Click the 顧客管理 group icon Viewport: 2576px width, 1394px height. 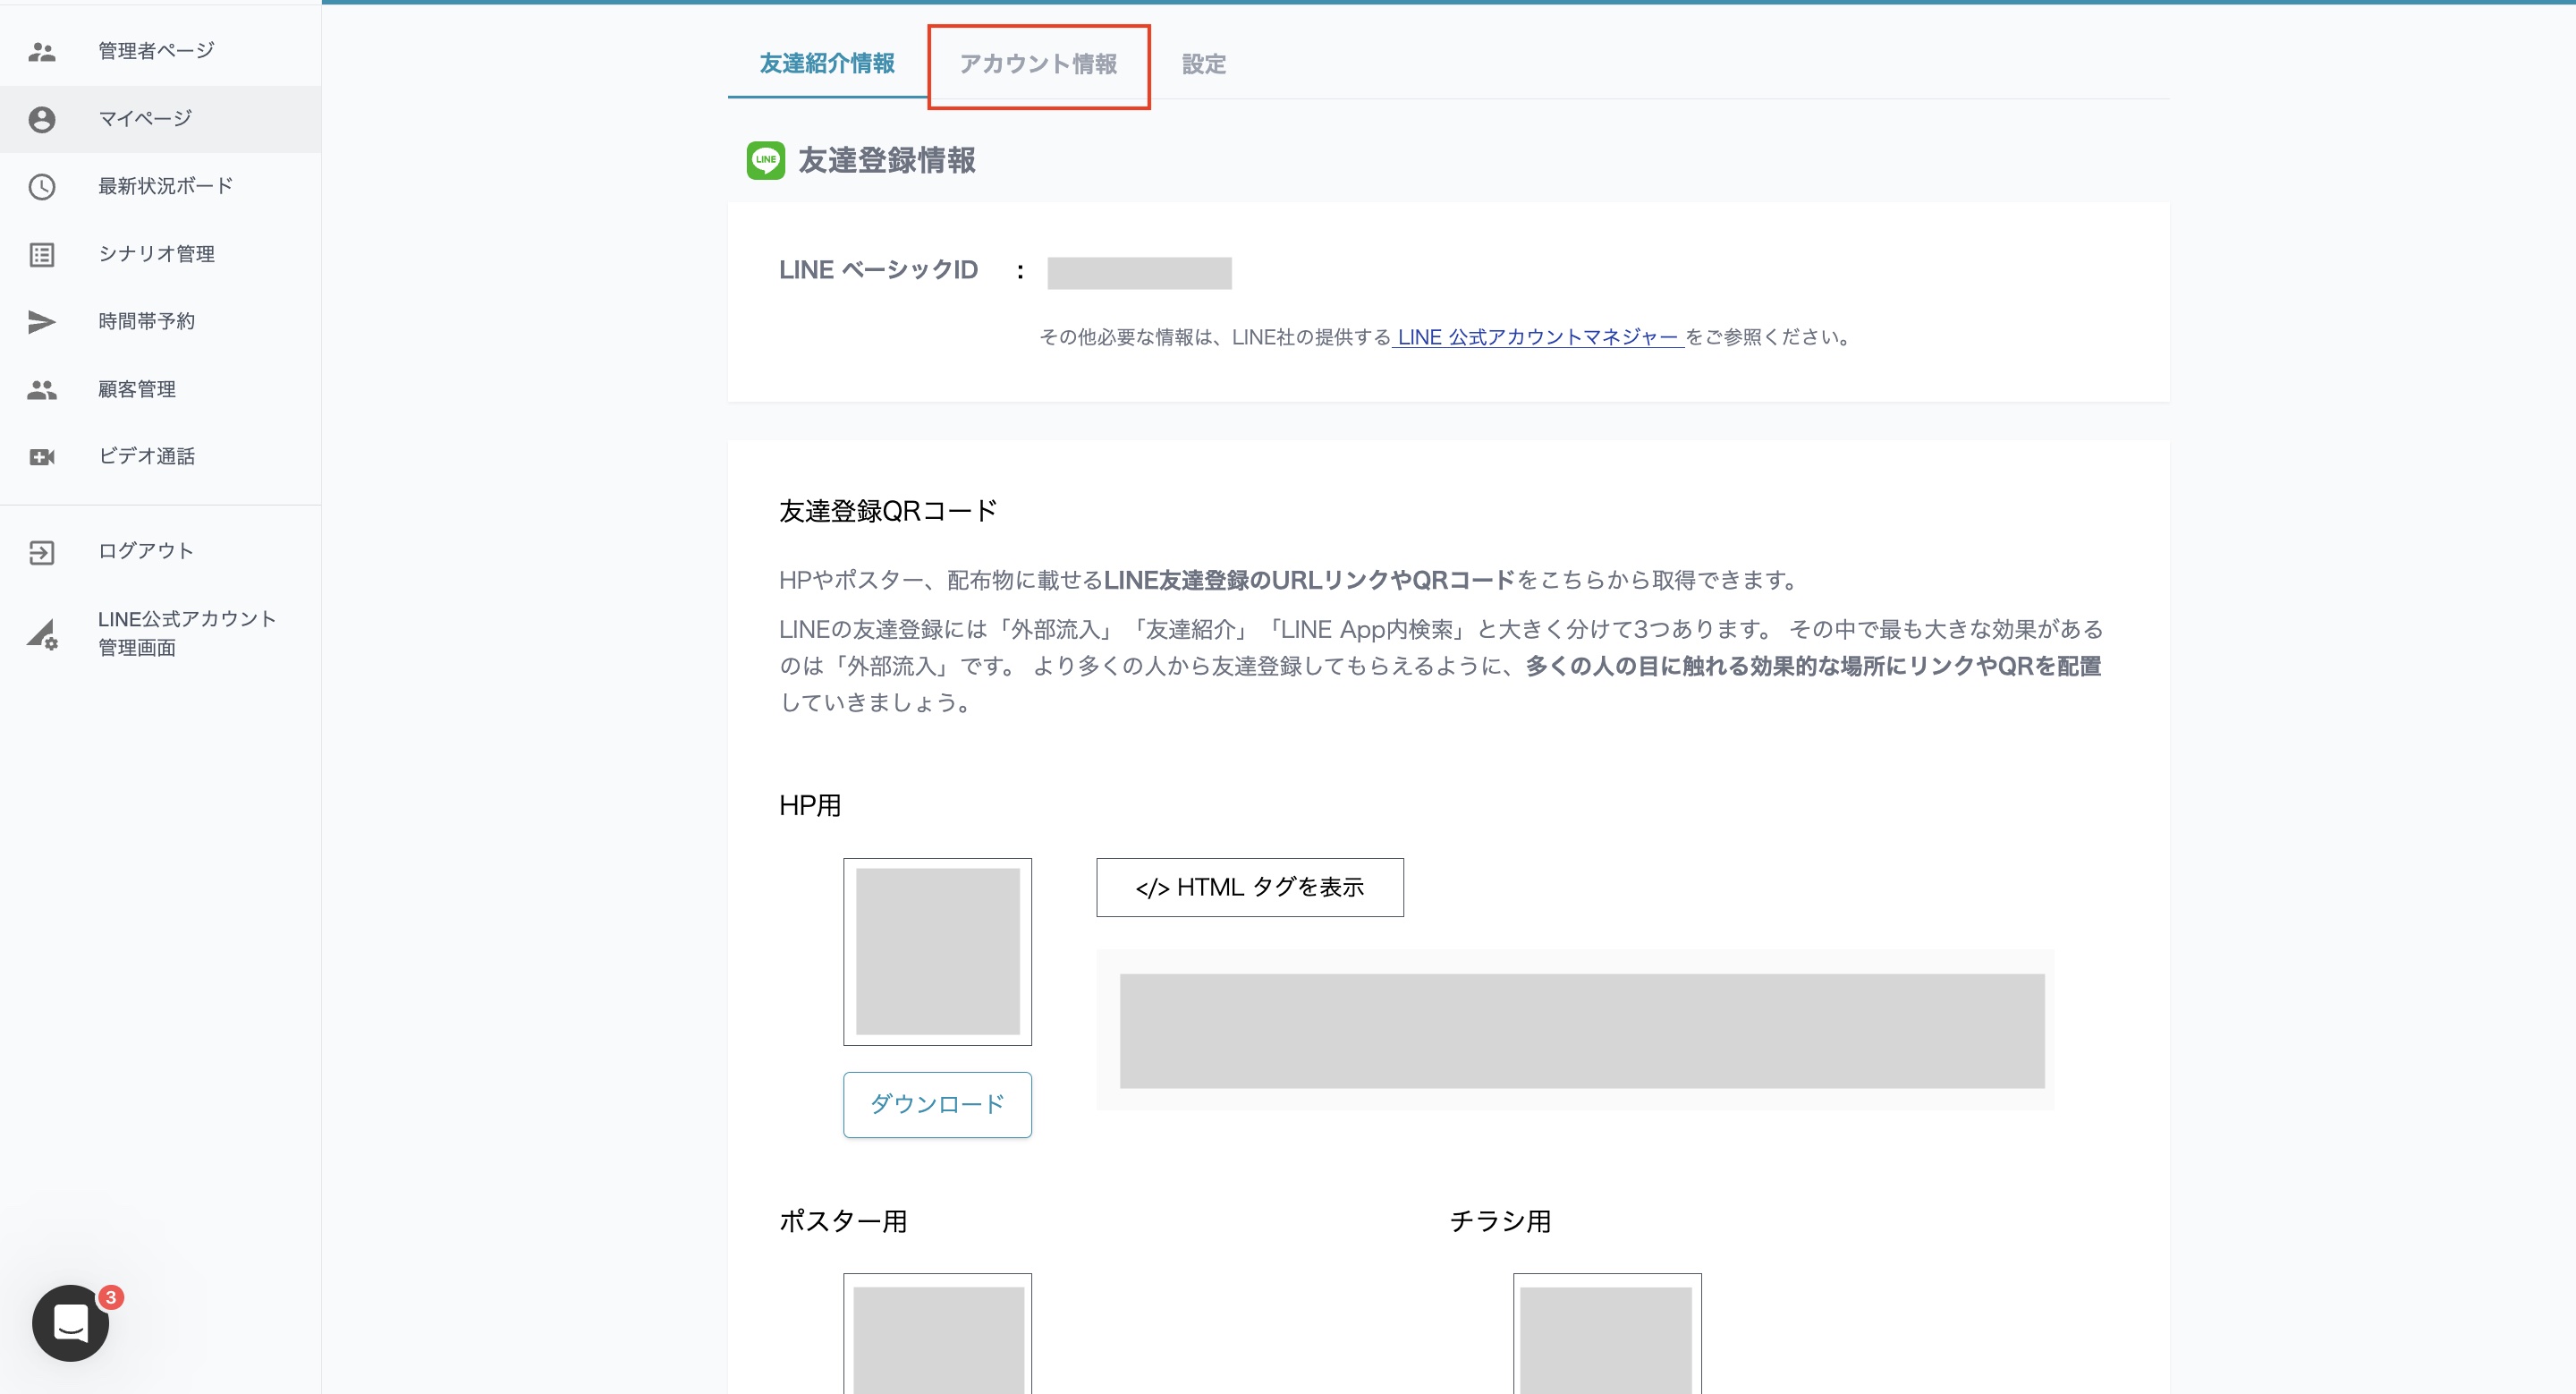(x=42, y=390)
